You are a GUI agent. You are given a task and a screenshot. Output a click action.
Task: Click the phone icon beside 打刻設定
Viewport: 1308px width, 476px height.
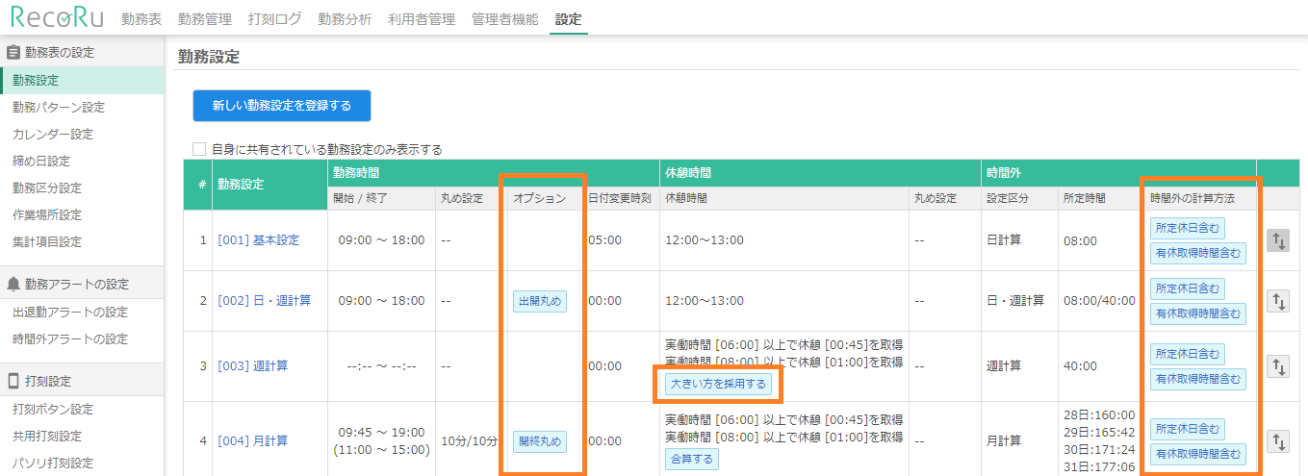tap(13, 382)
